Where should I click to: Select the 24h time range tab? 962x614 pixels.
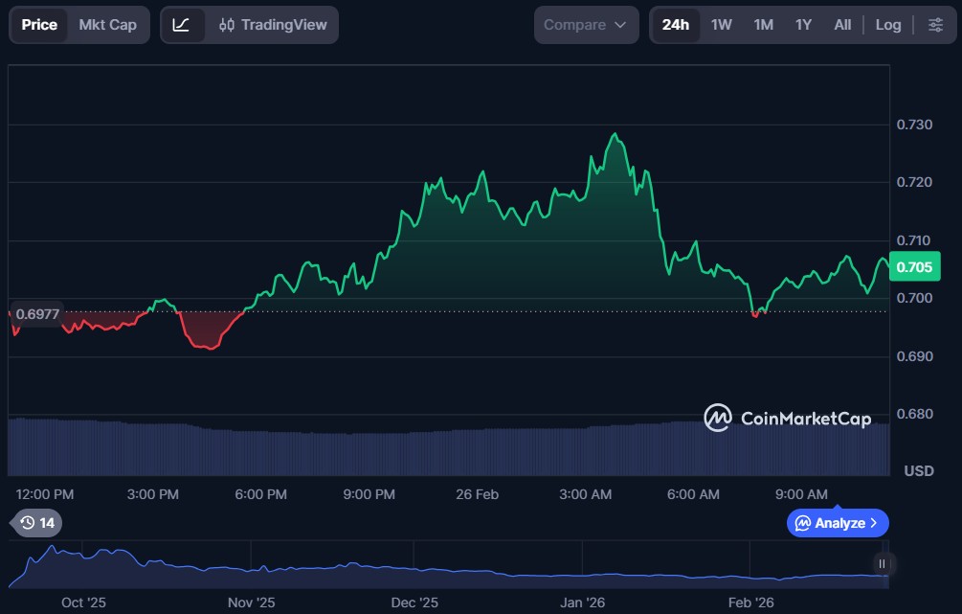click(x=675, y=25)
